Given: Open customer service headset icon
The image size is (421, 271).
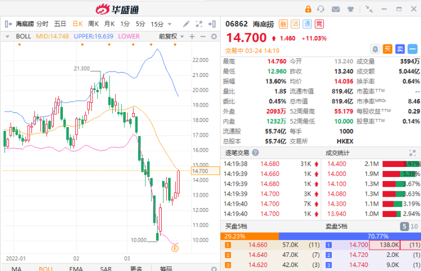Looking at the screenshot, I should [321, 9].
